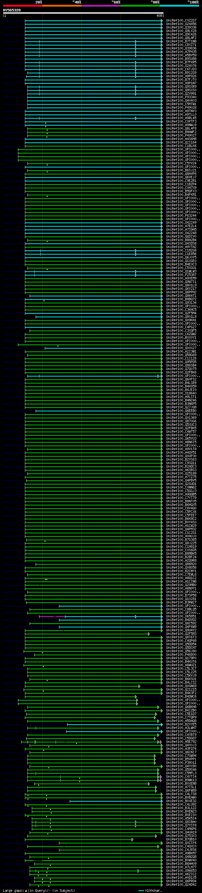Follow the UniRef100_A9V1T8 link
This screenshot has height=893, width=202.
pyautogui.click(x=181, y=449)
